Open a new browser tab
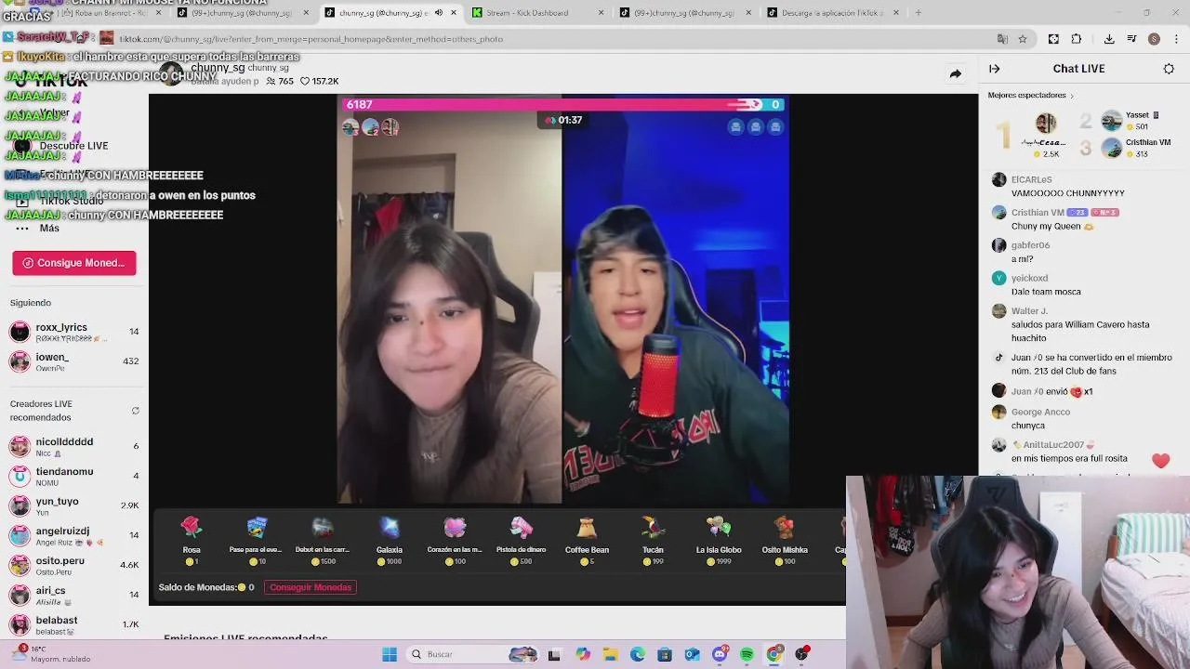This screenshot has height=669, width=1190. pyautogui.click(x=918, y=13)
